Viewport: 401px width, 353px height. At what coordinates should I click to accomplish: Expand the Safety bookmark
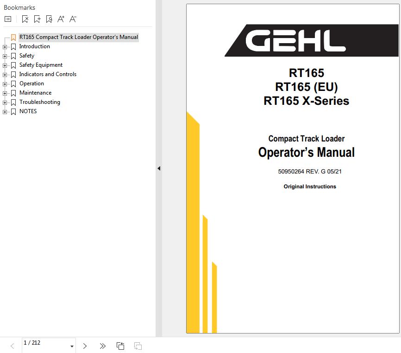pos(5,56)
